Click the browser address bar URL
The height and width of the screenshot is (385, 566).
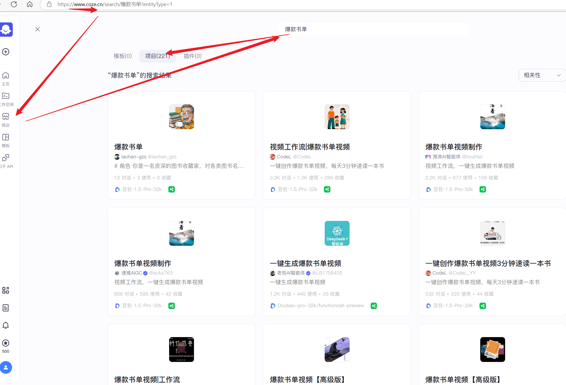115,4
